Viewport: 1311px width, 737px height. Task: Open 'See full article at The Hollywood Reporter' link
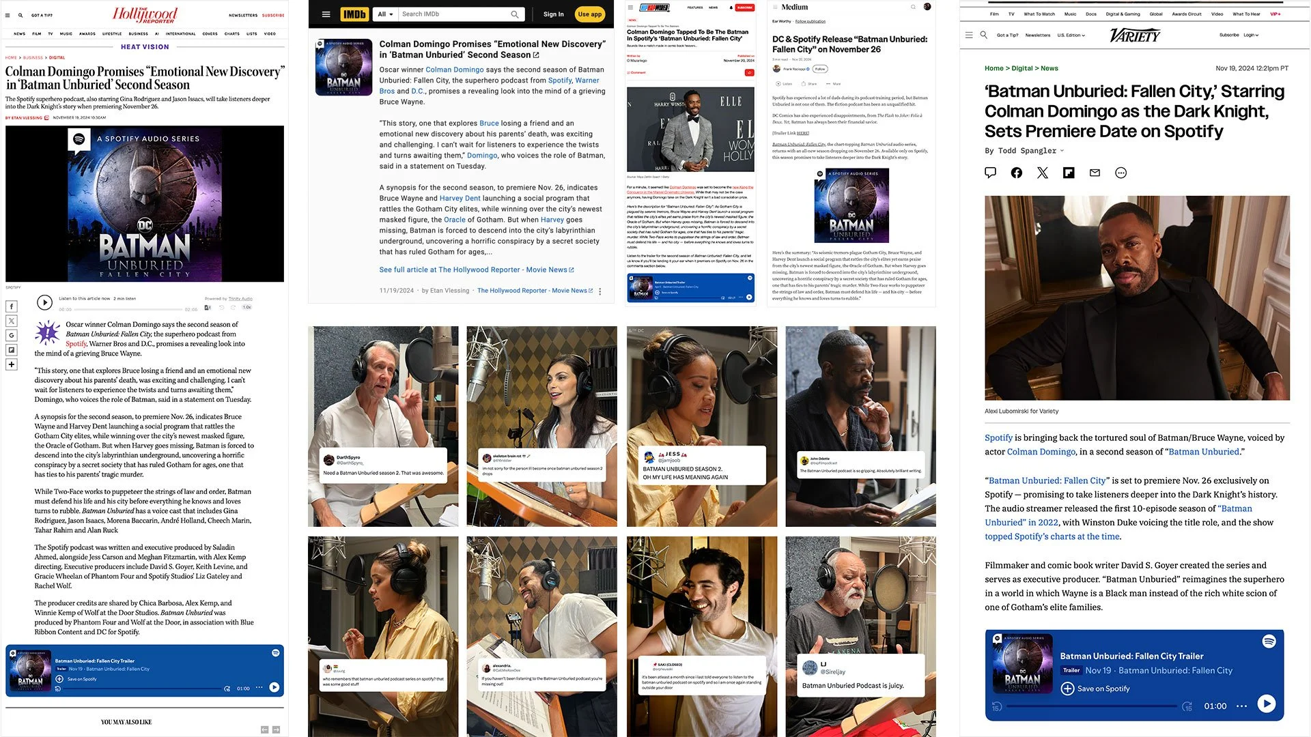476,270
